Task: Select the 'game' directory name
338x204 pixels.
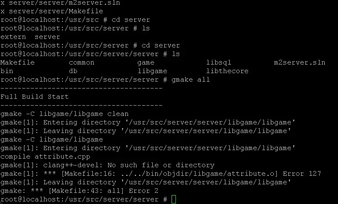Action: click(146, 63)
